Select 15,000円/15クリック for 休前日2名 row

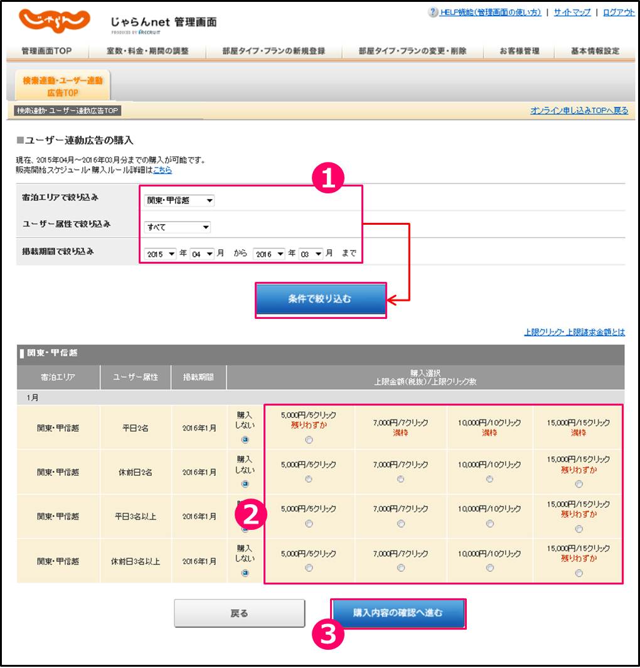pos(579,484)
